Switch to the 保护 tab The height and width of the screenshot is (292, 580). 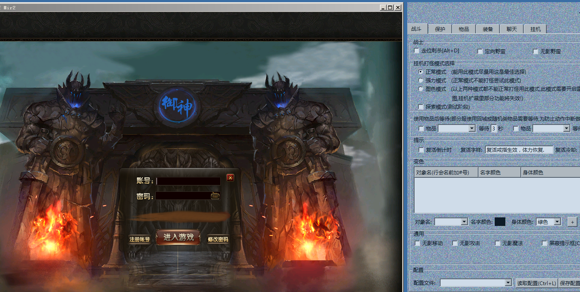point(440,29)
